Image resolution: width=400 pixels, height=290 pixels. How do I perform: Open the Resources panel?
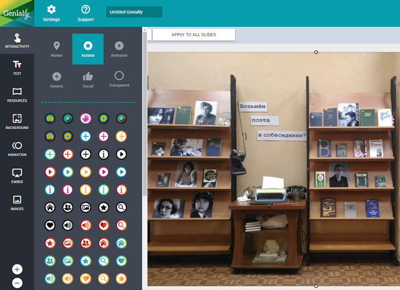click(17, 94)
